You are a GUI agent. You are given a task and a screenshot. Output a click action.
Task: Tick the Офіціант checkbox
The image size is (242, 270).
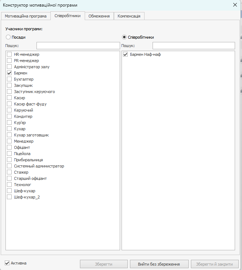coord(9,147)
